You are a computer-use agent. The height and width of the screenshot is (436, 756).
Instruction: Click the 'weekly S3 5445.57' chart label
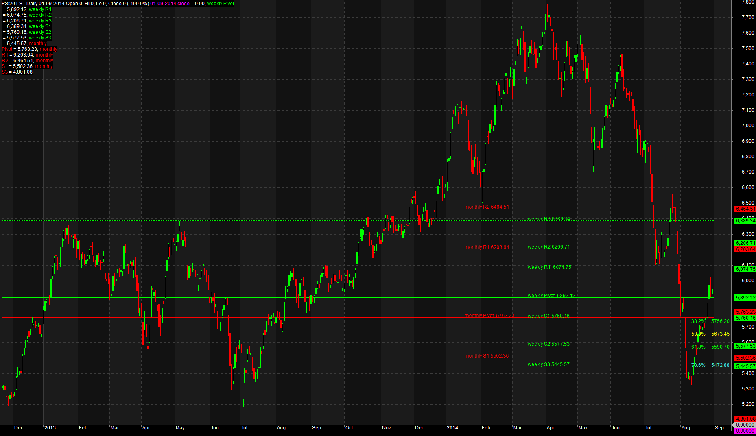[548, 364]
